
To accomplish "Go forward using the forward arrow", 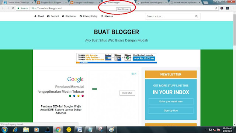I will (x=8, y=8).
